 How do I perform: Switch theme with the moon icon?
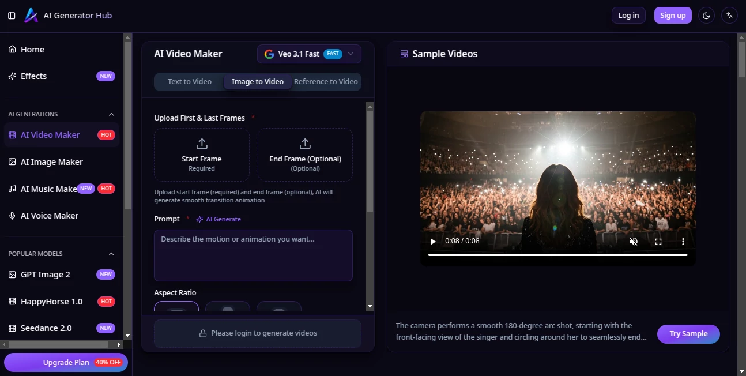(706, 16)
